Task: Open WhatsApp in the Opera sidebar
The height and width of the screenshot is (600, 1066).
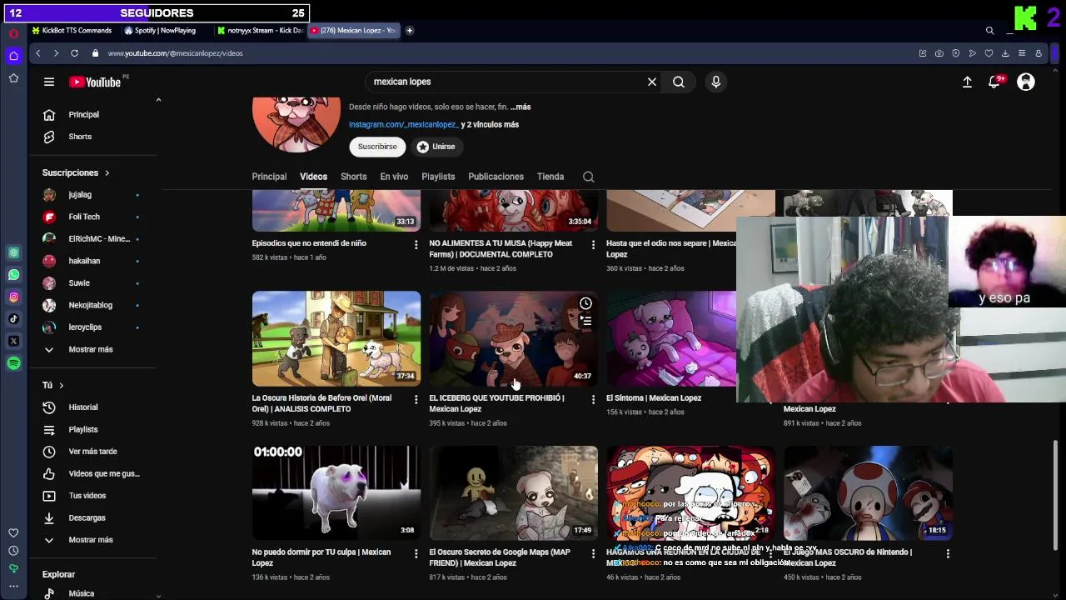Action: [13, 274]
